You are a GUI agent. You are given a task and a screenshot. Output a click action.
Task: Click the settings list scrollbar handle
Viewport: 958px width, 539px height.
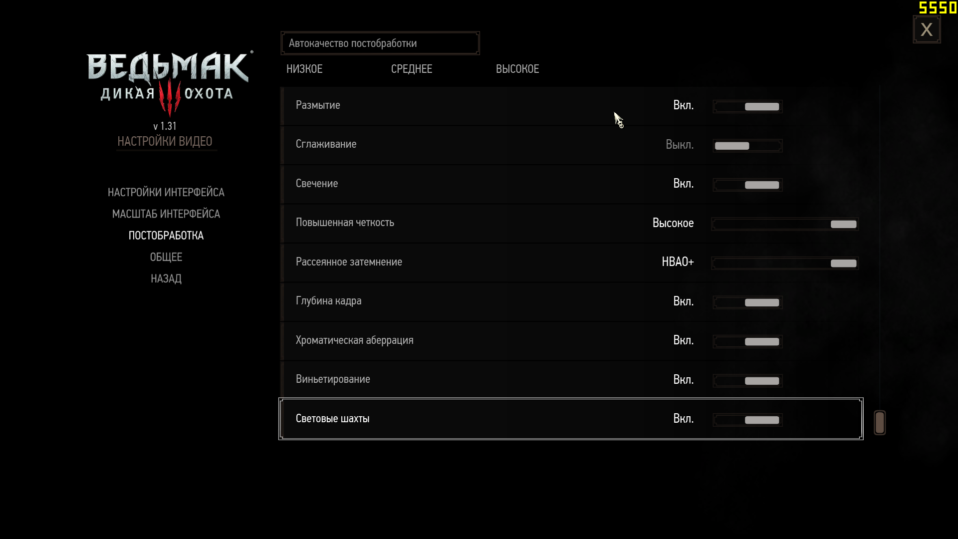coord(880,423)
